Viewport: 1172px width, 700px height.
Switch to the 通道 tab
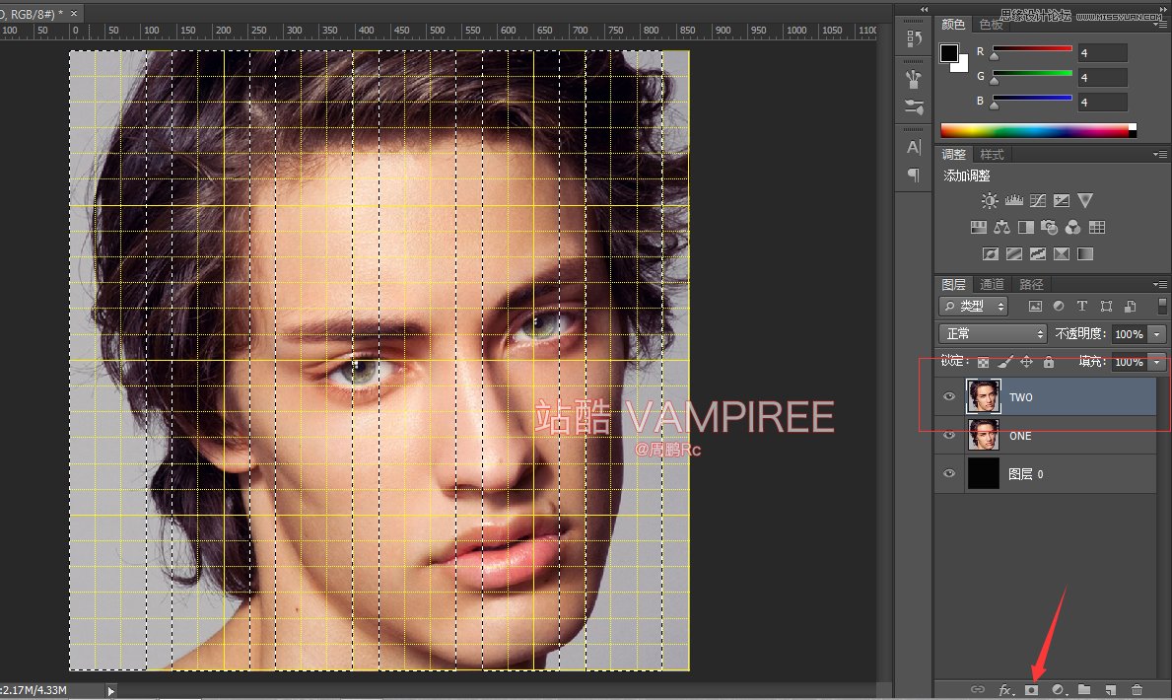point(992,284)
